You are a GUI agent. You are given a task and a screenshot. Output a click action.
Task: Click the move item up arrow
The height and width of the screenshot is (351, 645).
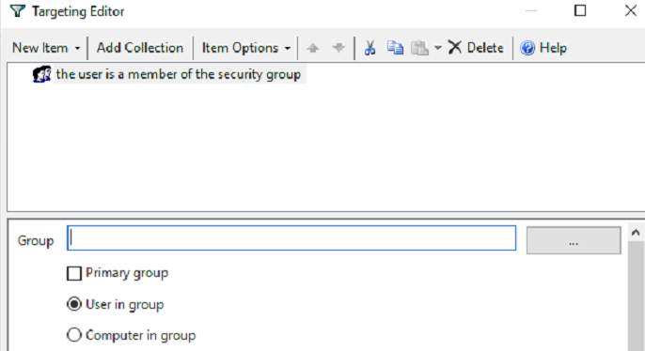[312, 48]
